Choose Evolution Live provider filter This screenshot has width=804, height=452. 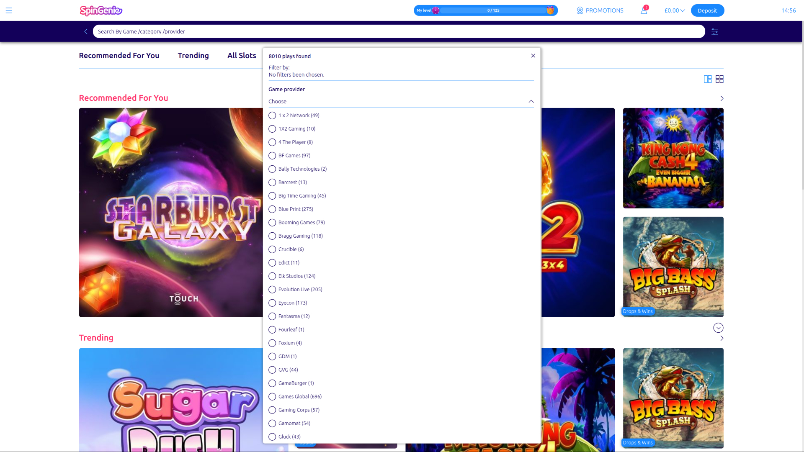[x=272, y=289]
